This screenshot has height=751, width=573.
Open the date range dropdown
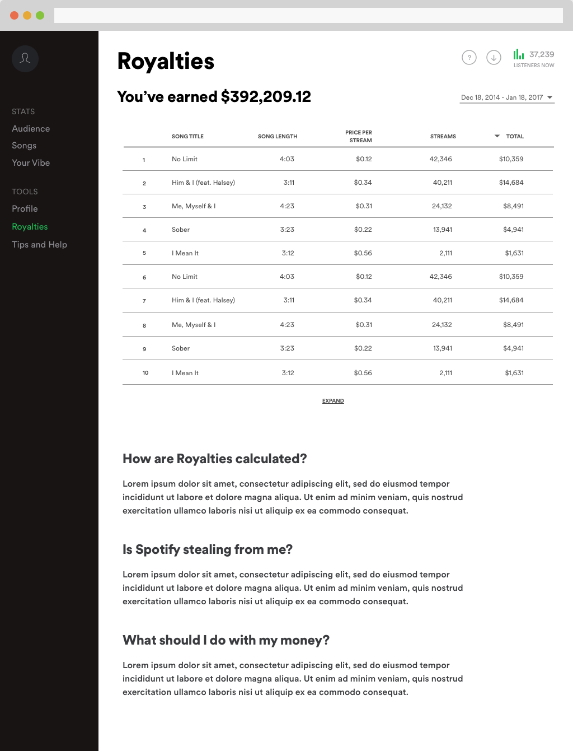point(507,97)
